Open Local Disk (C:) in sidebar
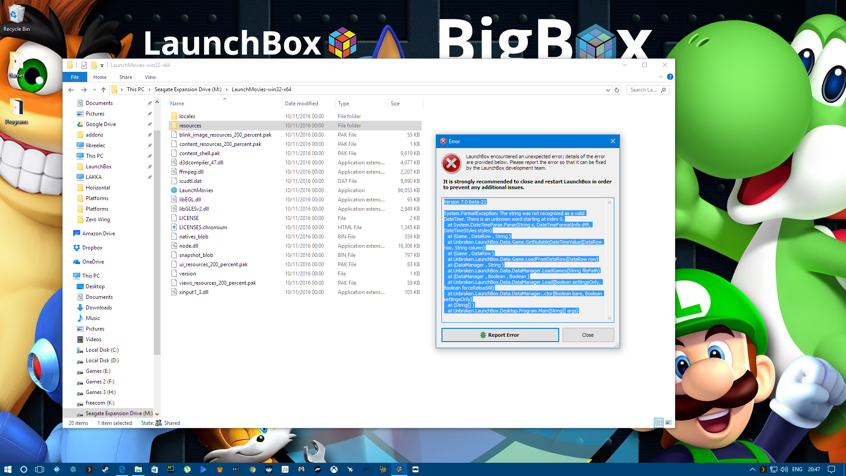This screenshot has height=476, width=846. [x=102, y=350]
